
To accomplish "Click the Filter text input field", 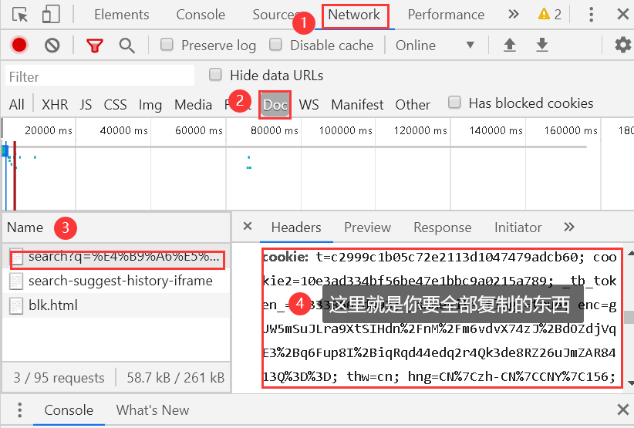I will 99,76.
